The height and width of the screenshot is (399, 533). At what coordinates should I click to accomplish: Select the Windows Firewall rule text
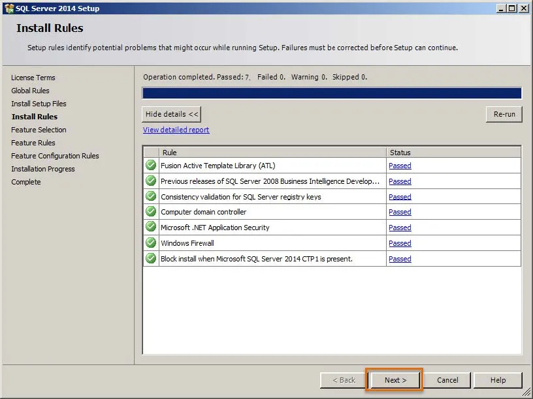click(187, 243)
